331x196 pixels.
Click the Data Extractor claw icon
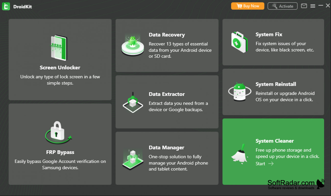click(x=132, y=102)
